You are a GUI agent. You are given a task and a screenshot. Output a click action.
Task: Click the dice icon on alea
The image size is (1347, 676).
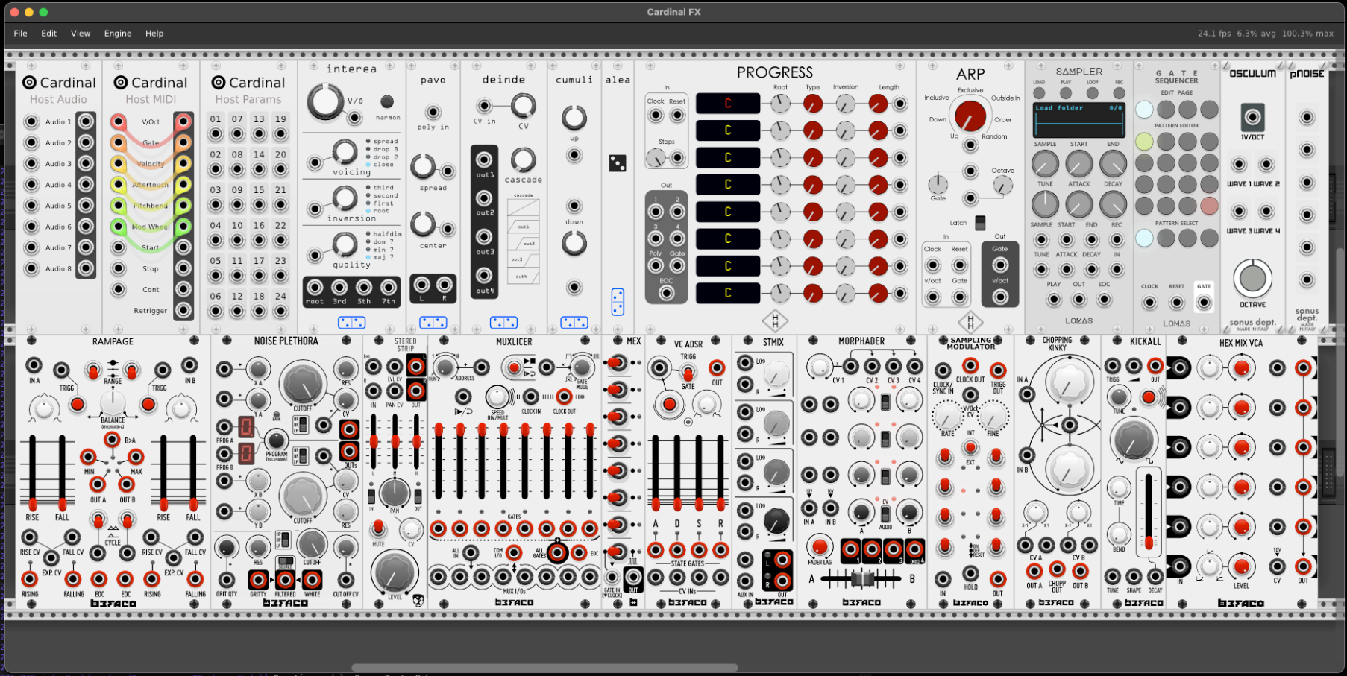[x=618, y=163]
